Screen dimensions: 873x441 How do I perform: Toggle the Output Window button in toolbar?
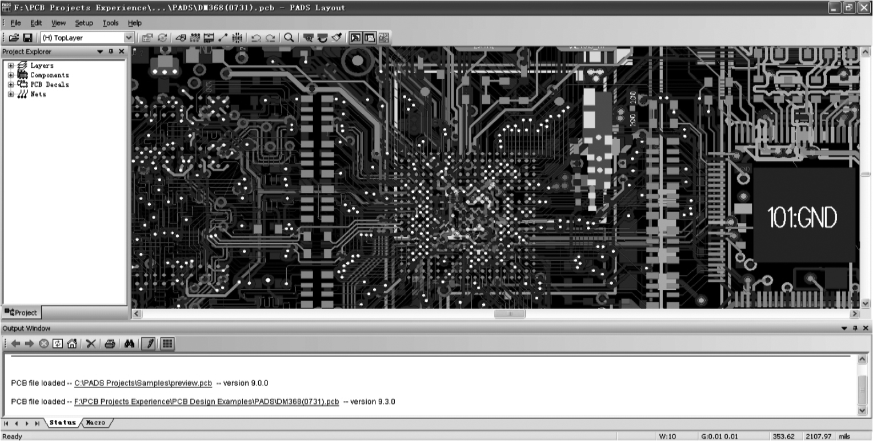369,38
